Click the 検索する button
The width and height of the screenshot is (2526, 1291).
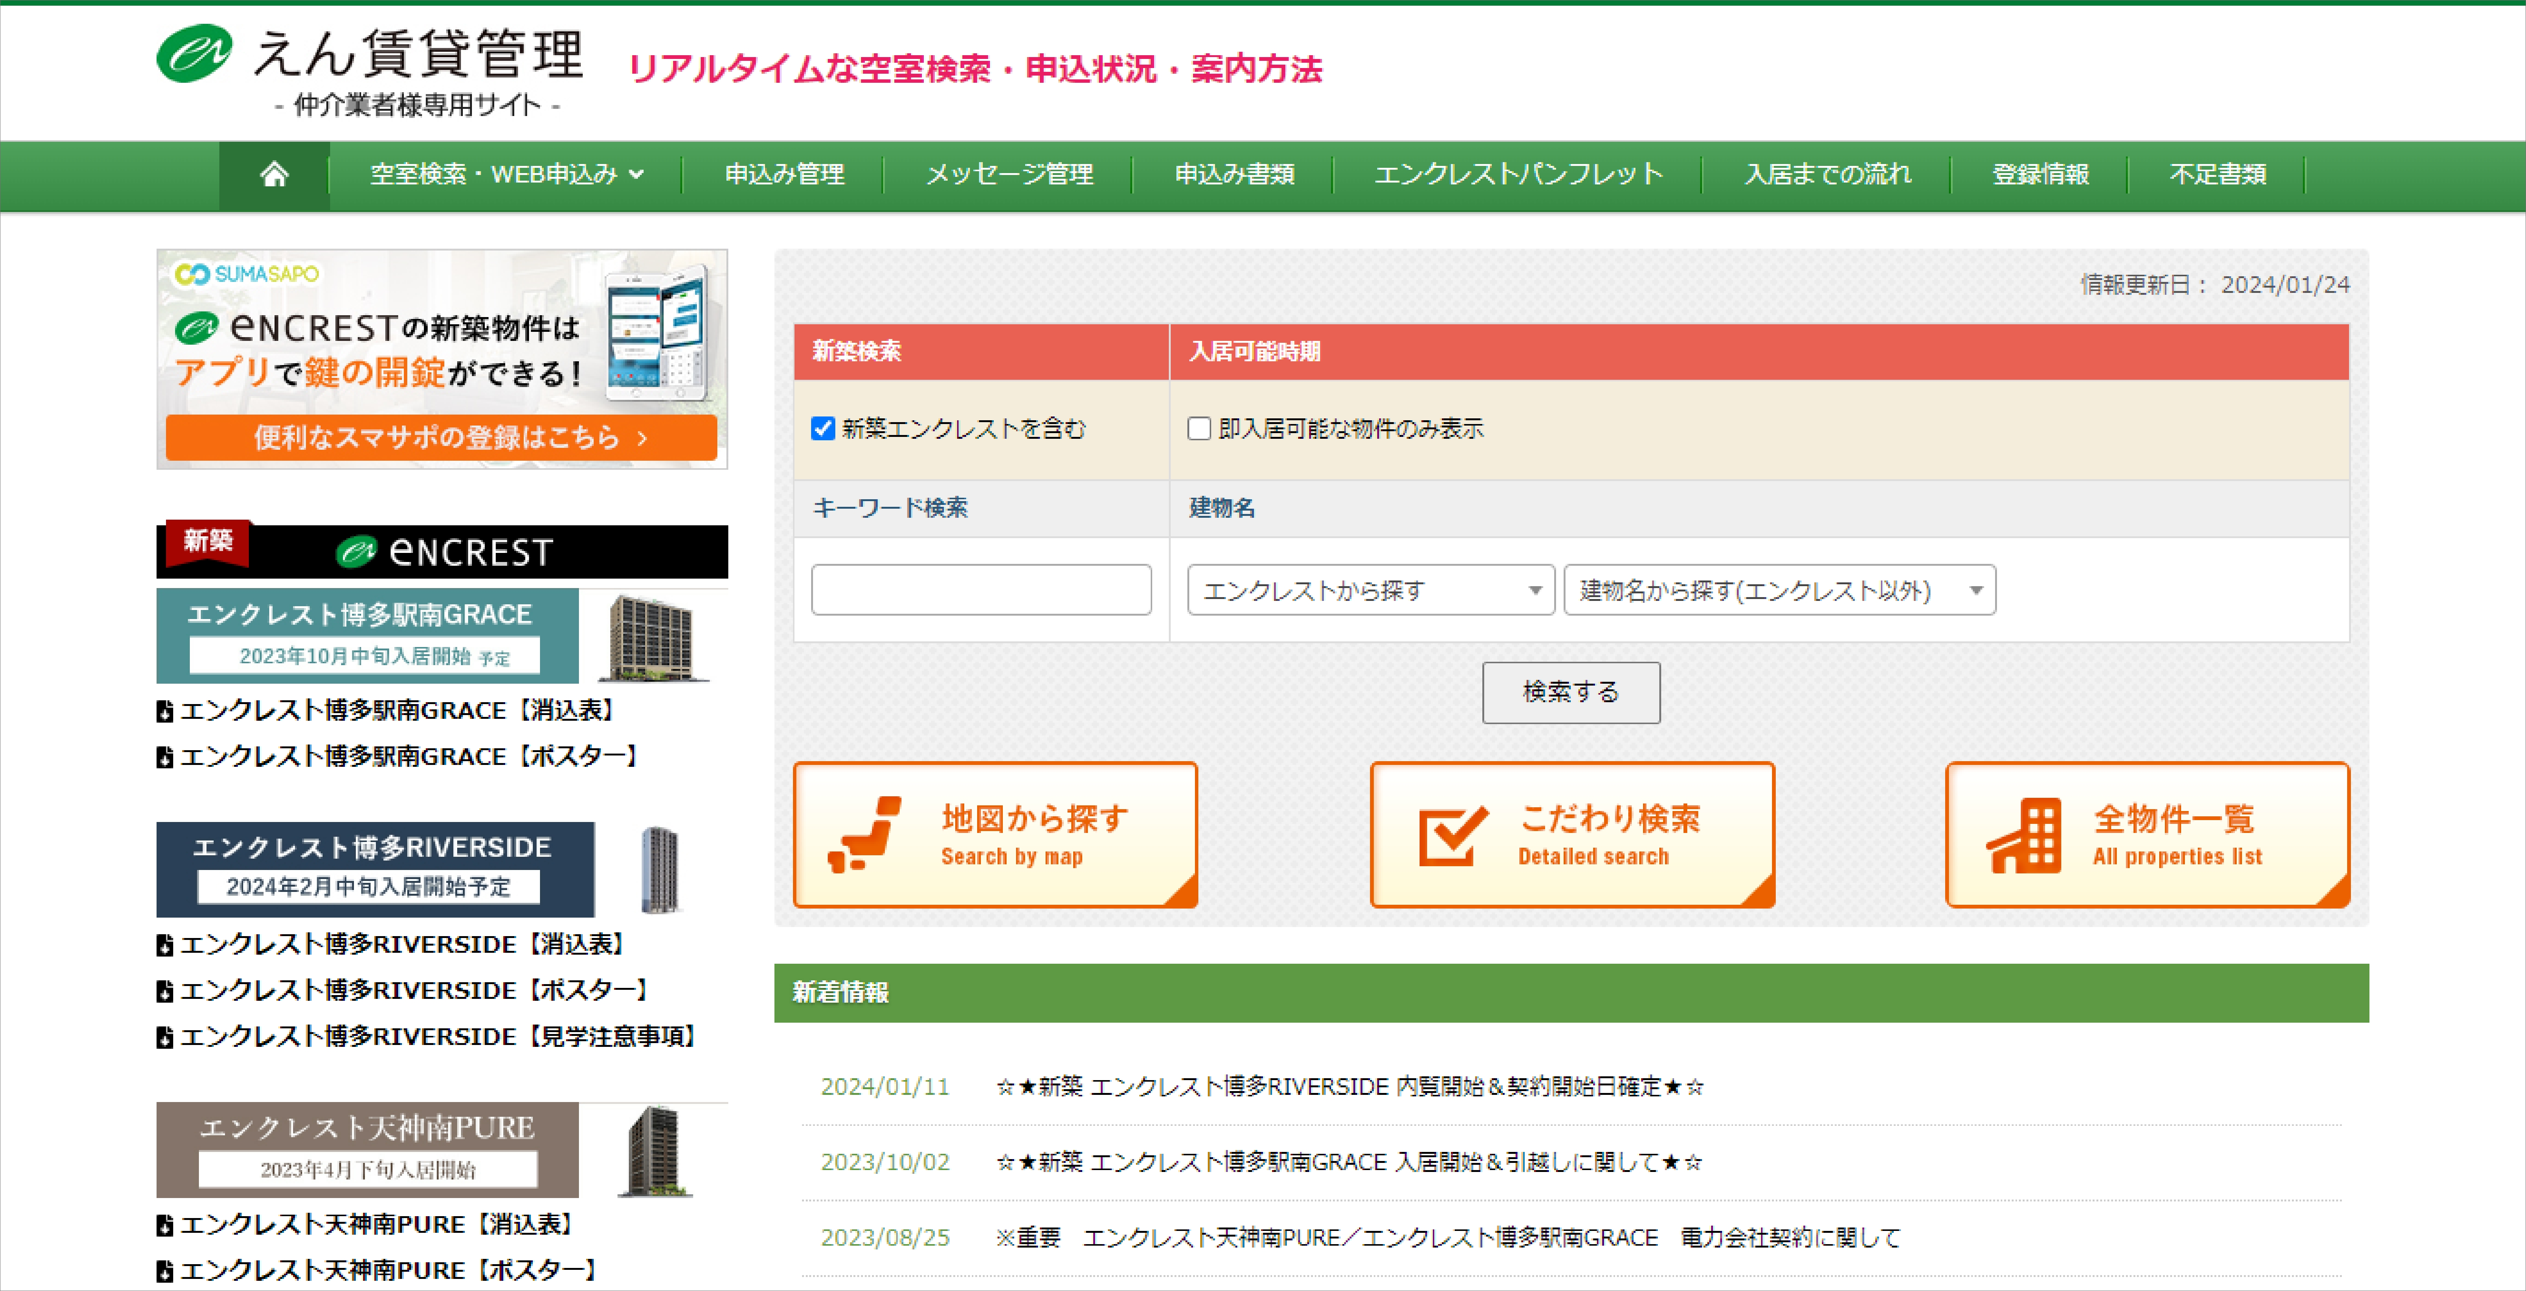1571,693
